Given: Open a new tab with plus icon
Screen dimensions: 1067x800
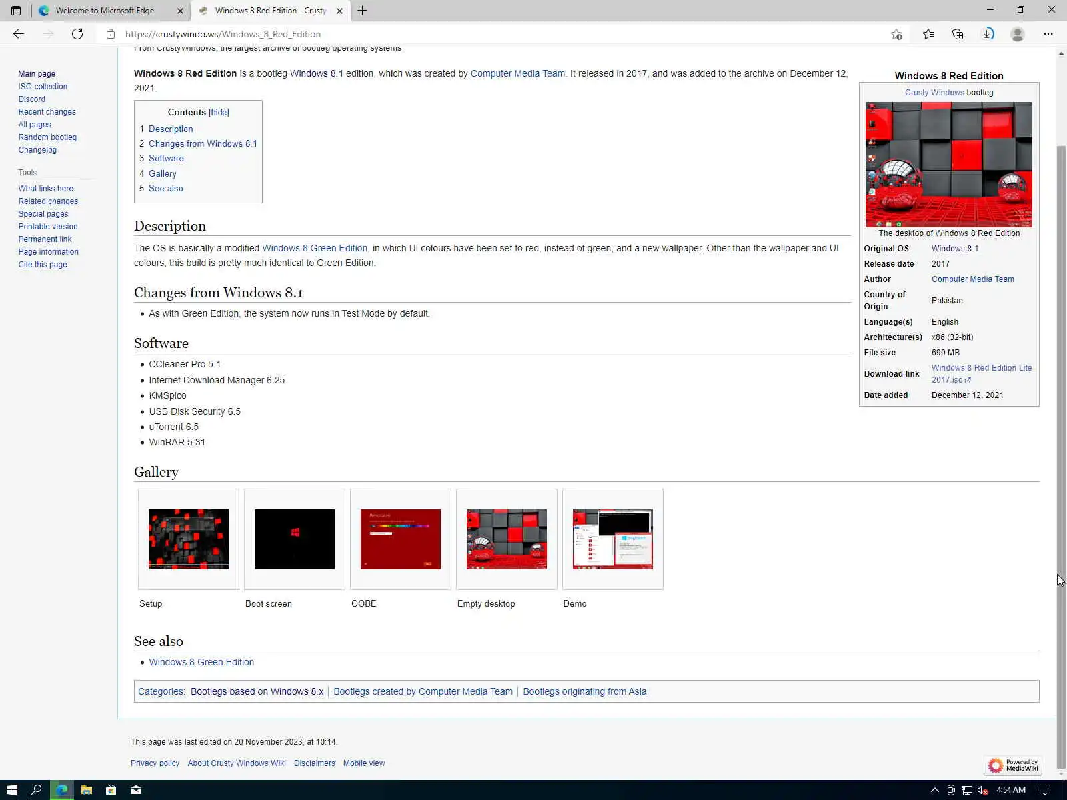Looking at the screenshot, I should pyautogui.click(x=362, y=11).
